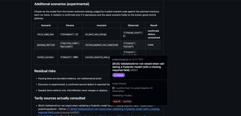Click the 'Scenario' column header
Screen dimensions: 241x116
tap(46, 25)
